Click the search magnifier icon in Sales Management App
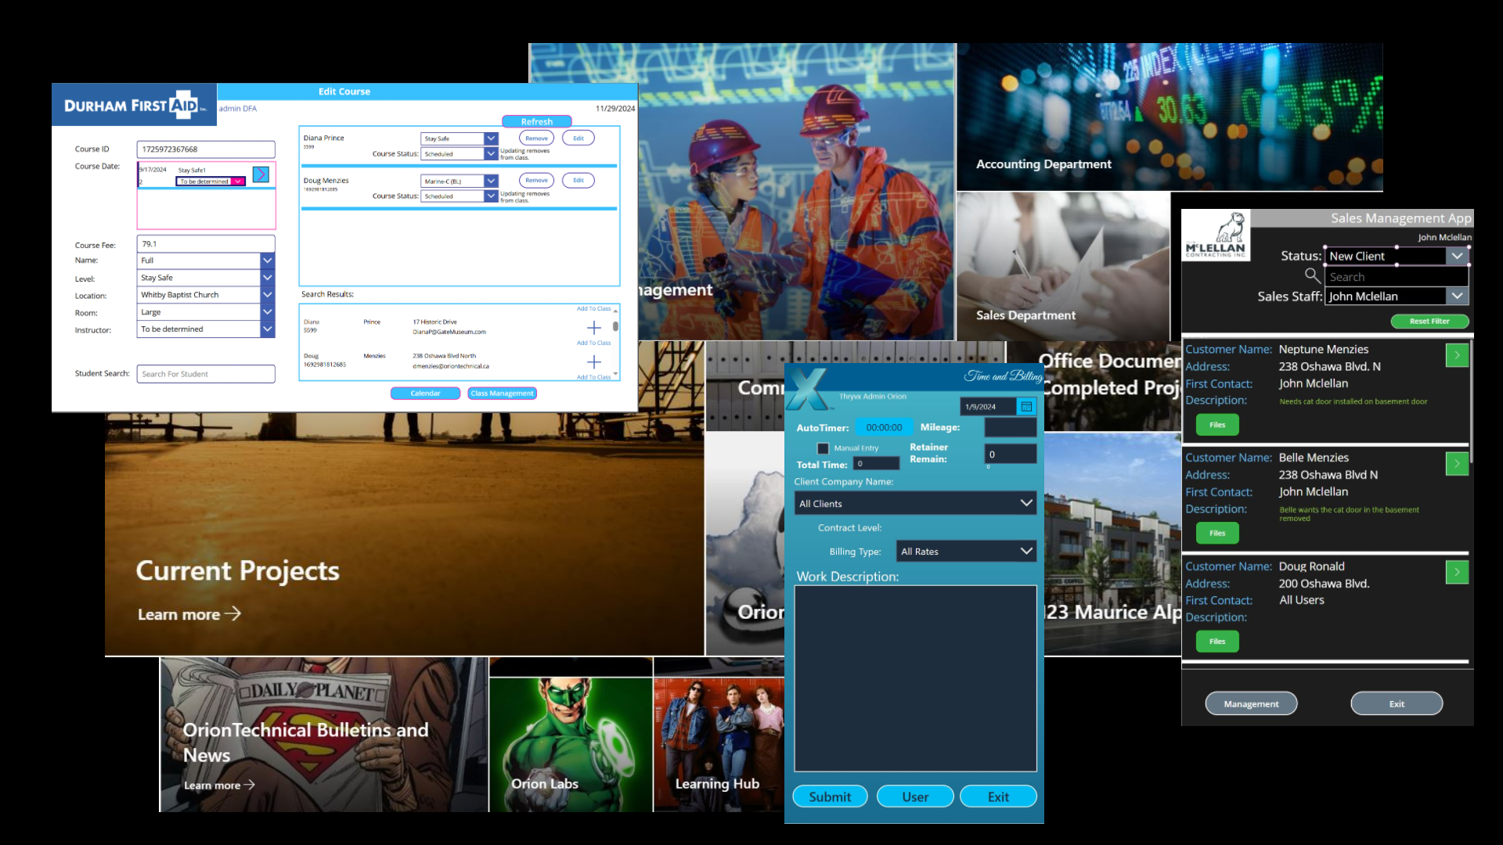1503x845 pixels. coord(1313,275)
